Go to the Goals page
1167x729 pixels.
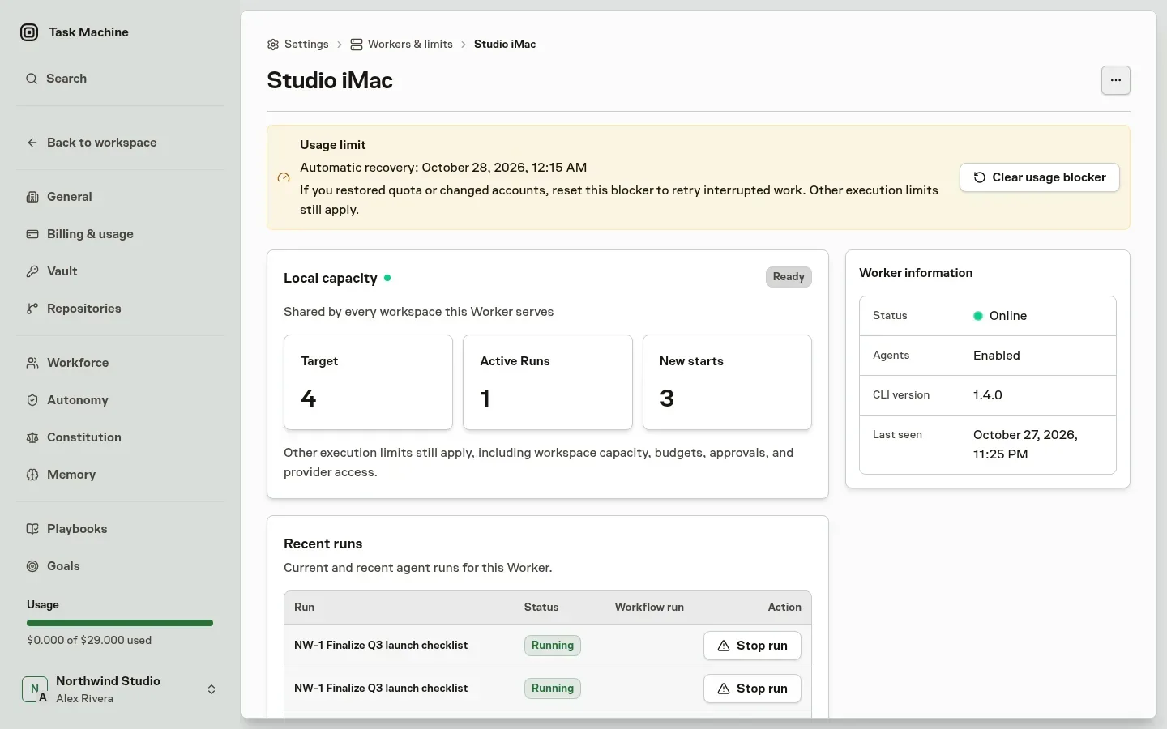pyautogui.click(x=119, y=566)
